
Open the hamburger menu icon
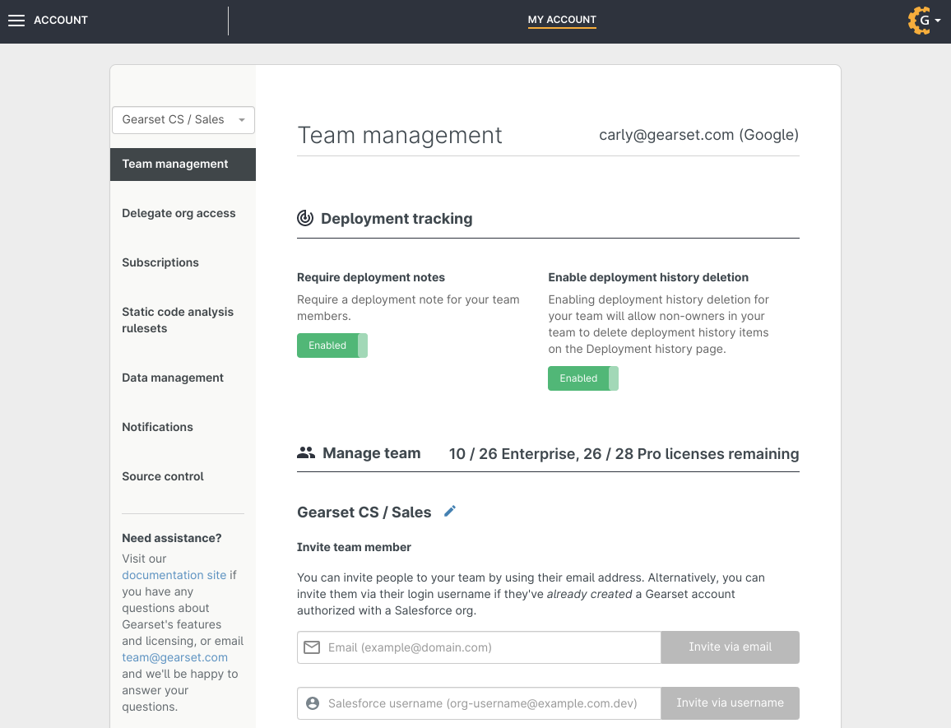[16, 21]
